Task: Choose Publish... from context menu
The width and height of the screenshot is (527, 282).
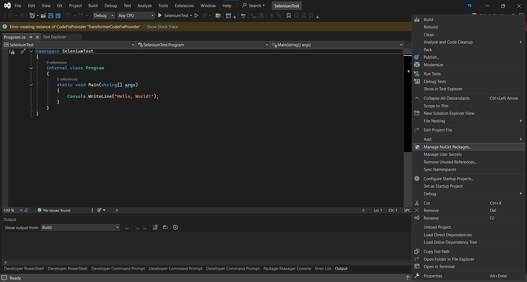Action: coord(468,57)
